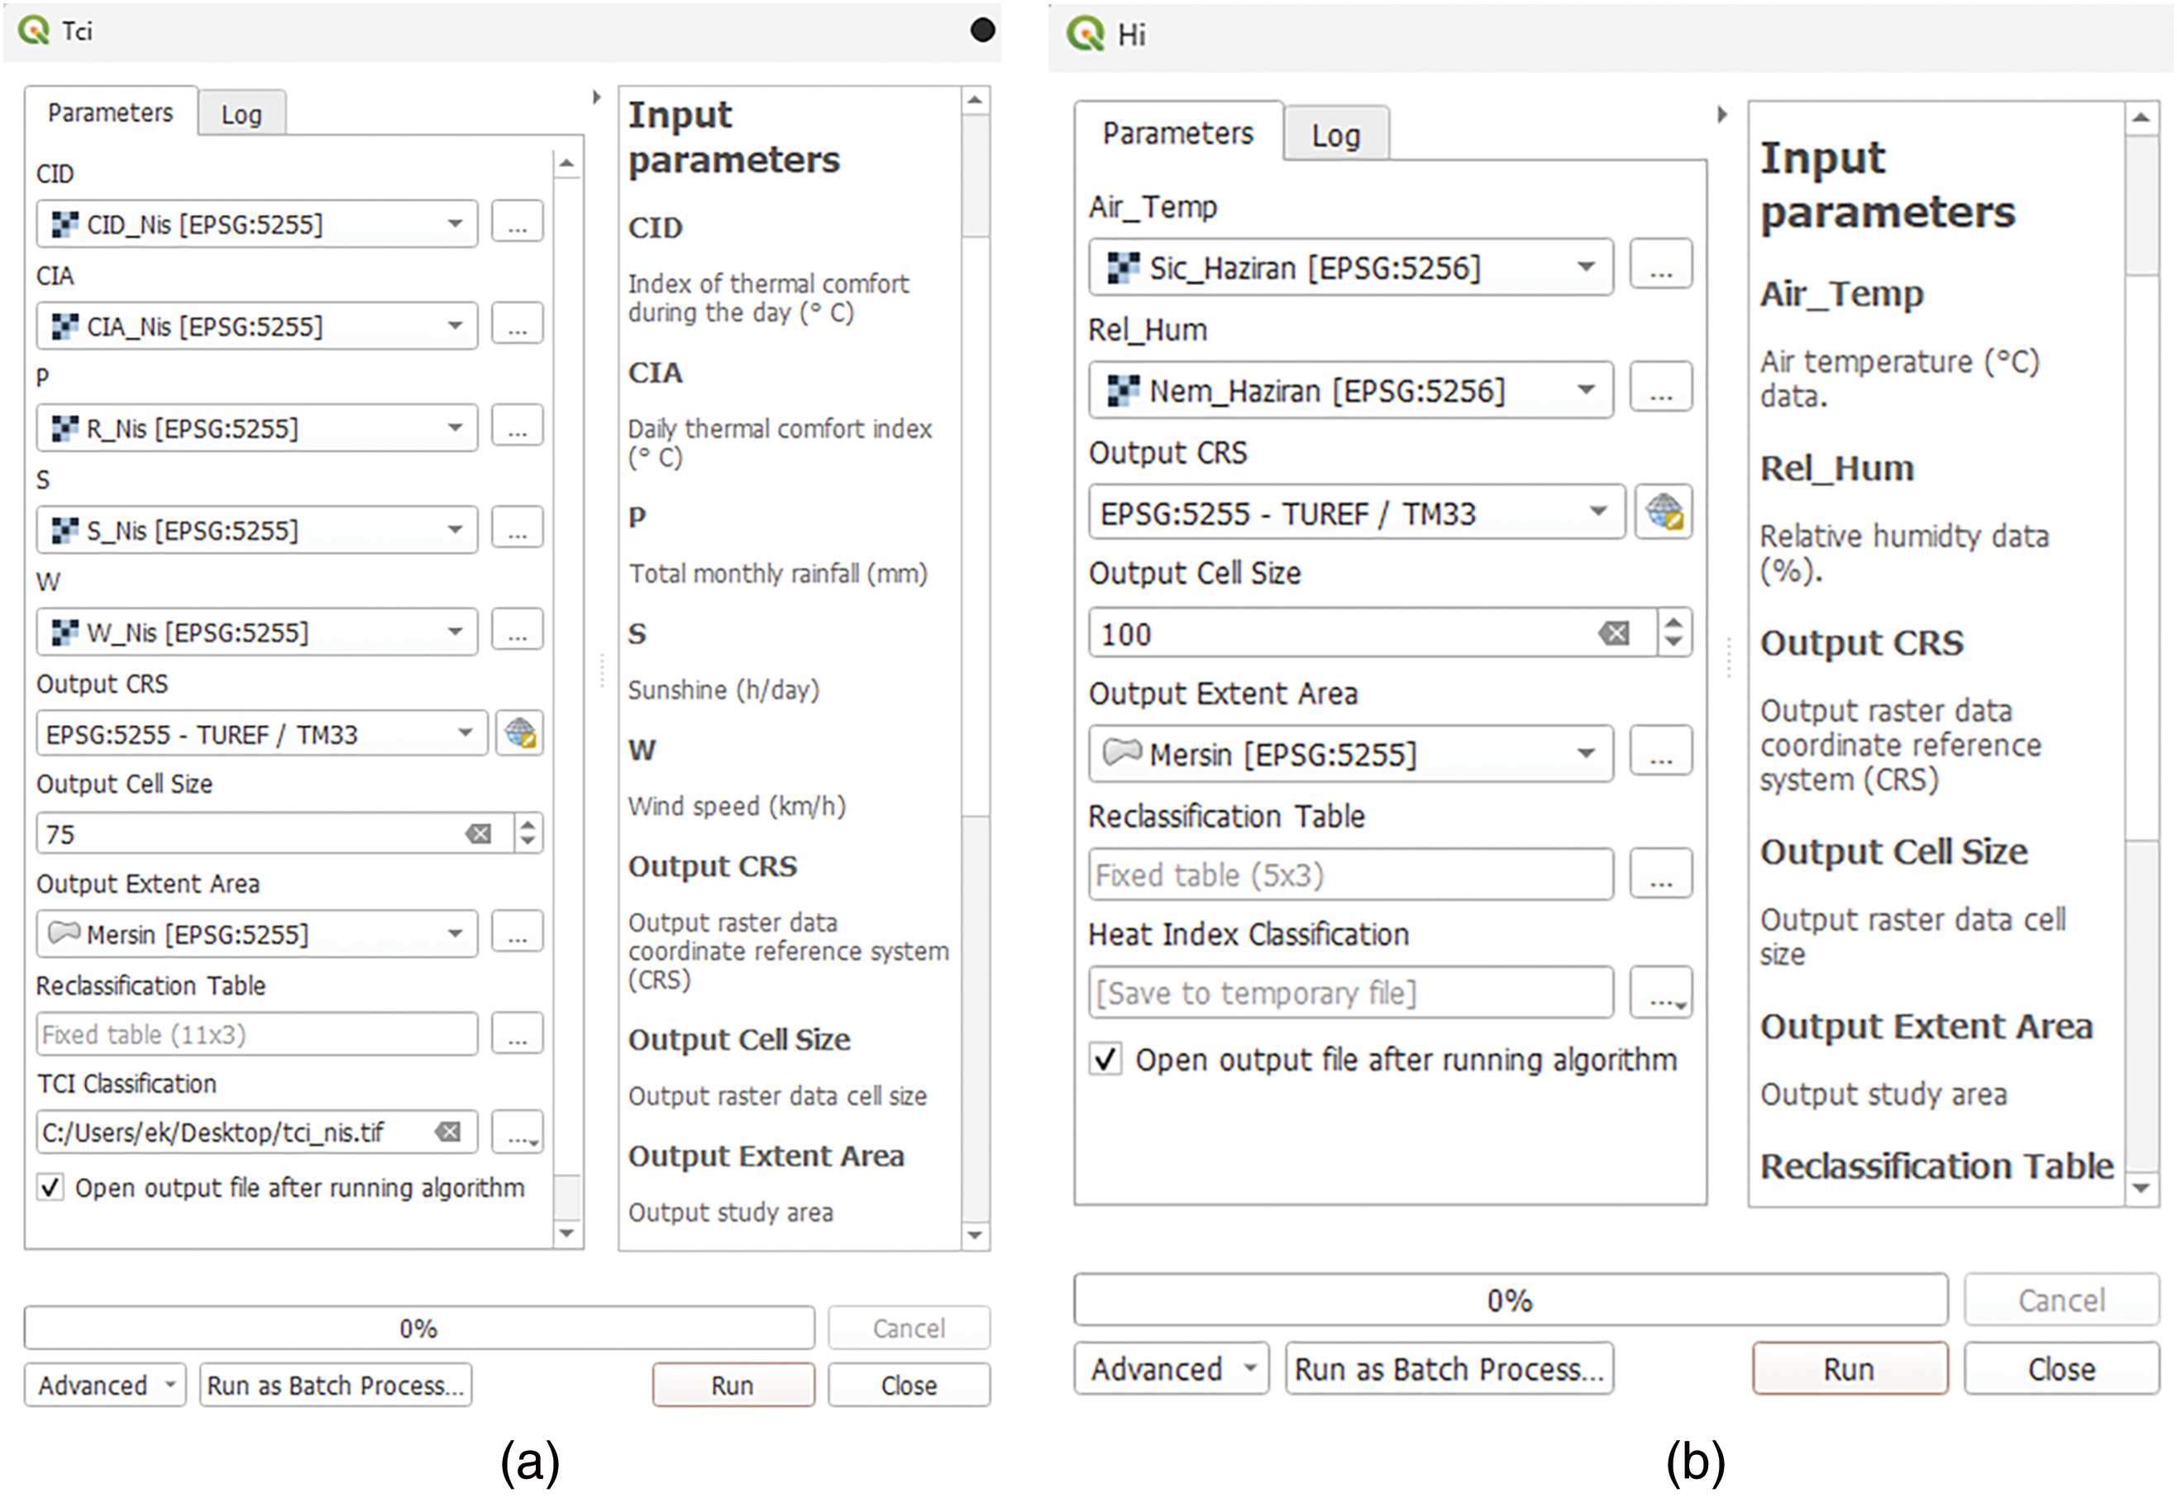Expand the CIA_Nis layer dropdown
Image resolution: width=2177 pixels, height=1512 pixels.
(x=455, y=326)
